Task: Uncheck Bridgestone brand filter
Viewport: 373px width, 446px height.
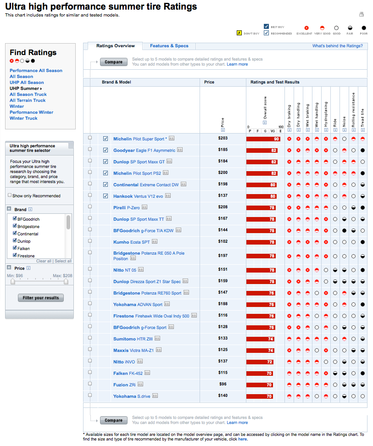Action: point(15,226)
